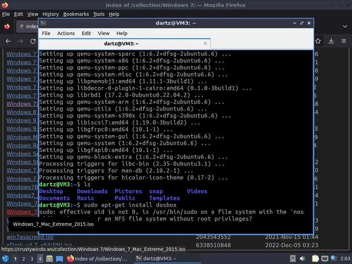Image resolution: width=352 pixels, height=264 pixels.
Task: Select the Firefox 'Index' browser tab
Action: 27,26
